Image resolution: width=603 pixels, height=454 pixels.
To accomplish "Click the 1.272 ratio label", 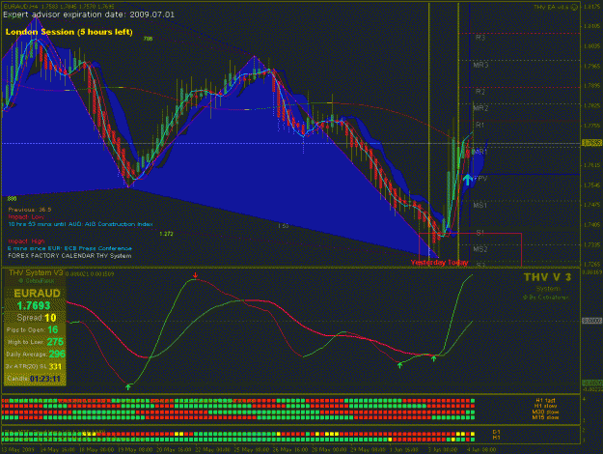I will coord(166,234).
